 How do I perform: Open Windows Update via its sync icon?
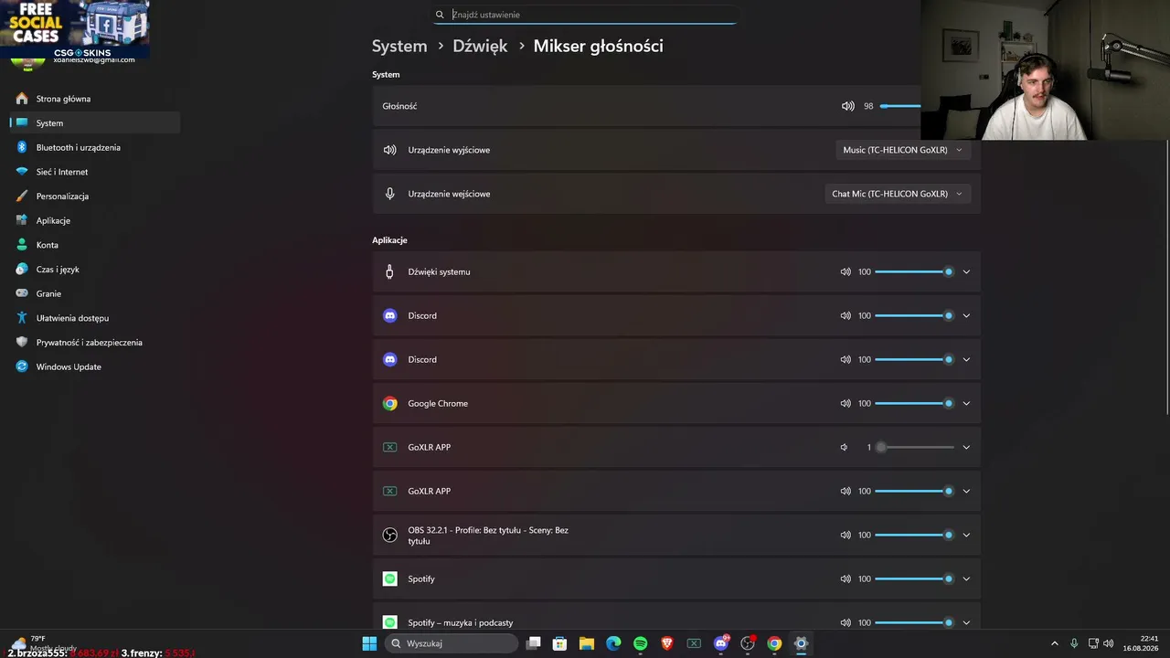point(22,366)
